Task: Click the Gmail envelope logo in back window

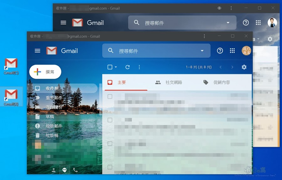Action: coord(77,23)
